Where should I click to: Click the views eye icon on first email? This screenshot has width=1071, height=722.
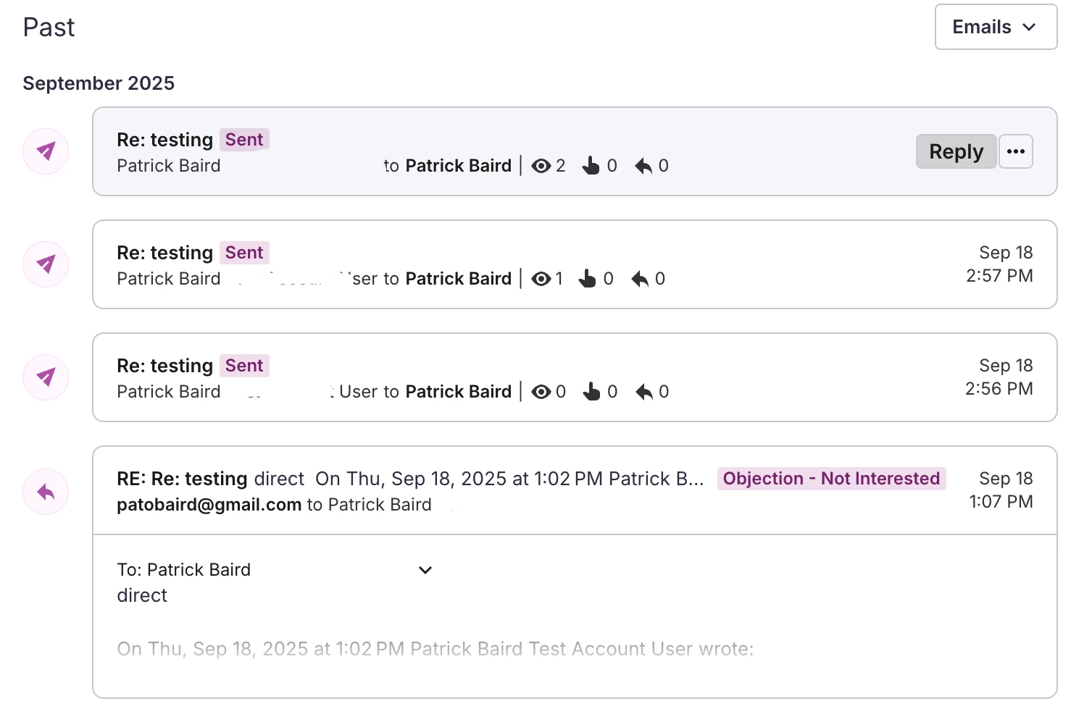[541, 166]
